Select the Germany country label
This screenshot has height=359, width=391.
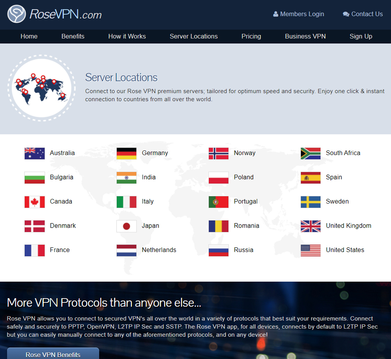tap(155, 153)
